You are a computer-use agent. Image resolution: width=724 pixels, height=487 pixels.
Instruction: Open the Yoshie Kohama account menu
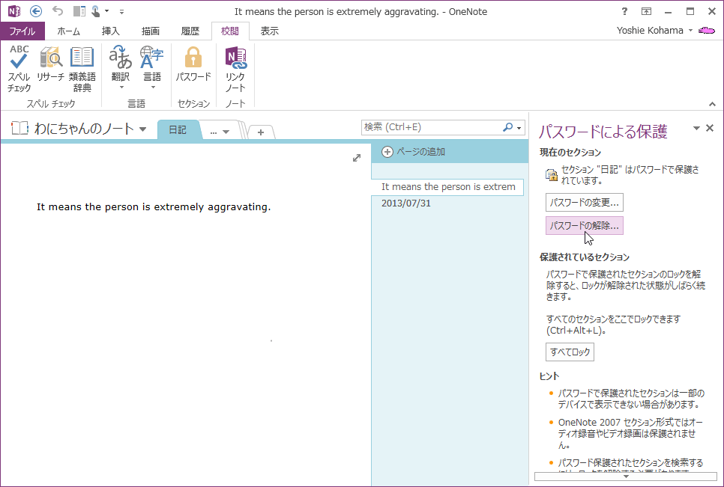(x=654, y=31)
